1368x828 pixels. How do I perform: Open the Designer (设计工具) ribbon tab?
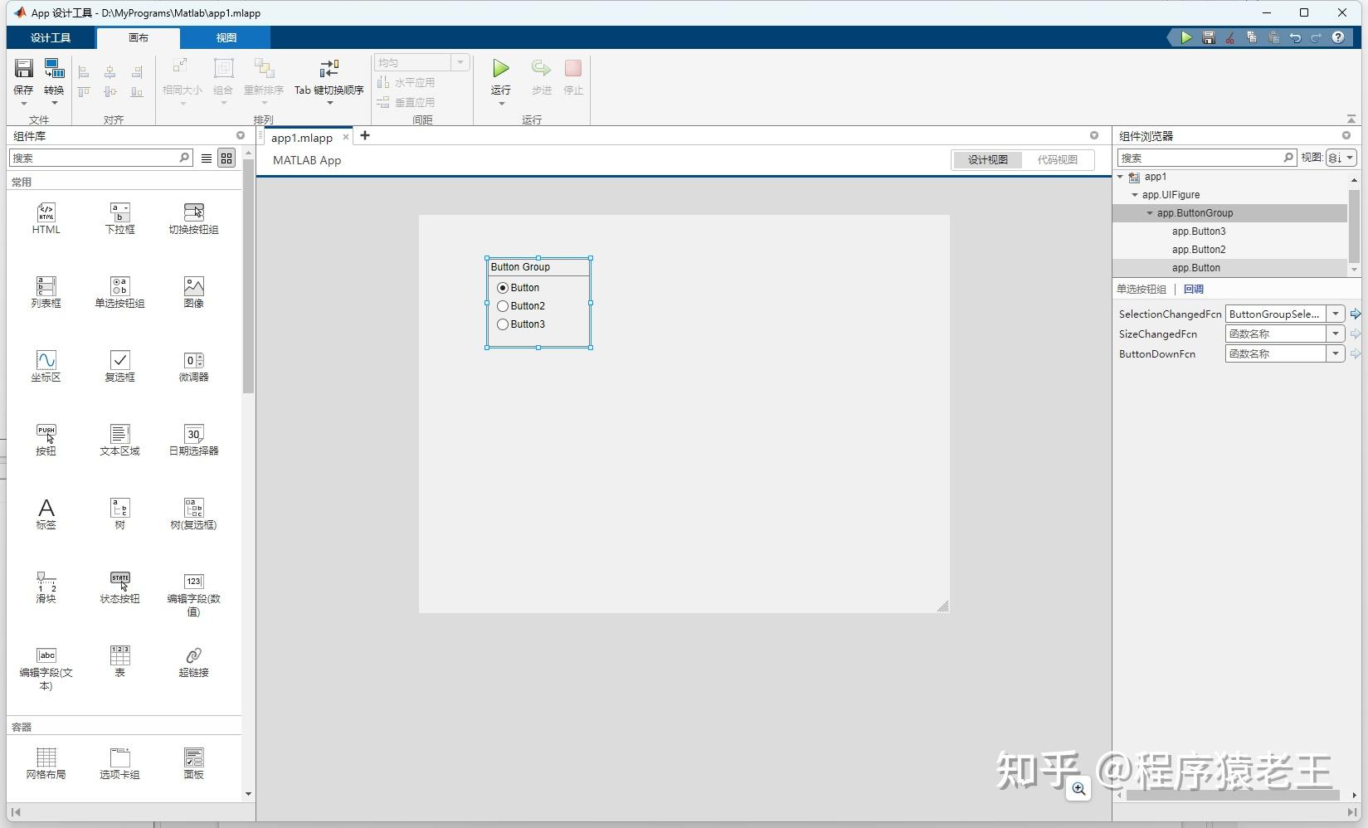pos(51,38)
